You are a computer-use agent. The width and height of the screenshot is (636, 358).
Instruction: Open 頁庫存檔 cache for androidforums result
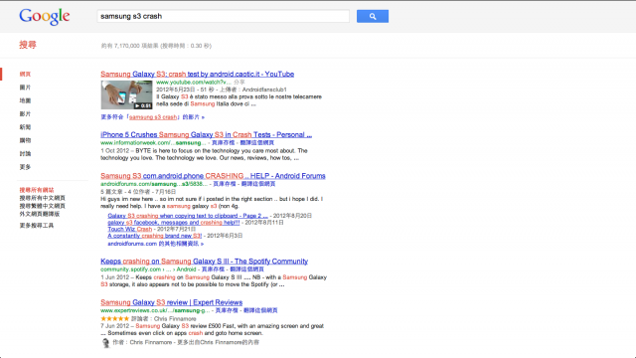[x=225, y=184]
